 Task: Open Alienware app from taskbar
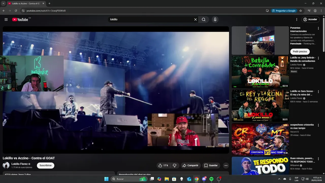(x=182, y=179)
